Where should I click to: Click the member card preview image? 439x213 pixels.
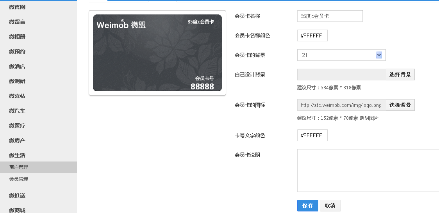pos(157,53)
